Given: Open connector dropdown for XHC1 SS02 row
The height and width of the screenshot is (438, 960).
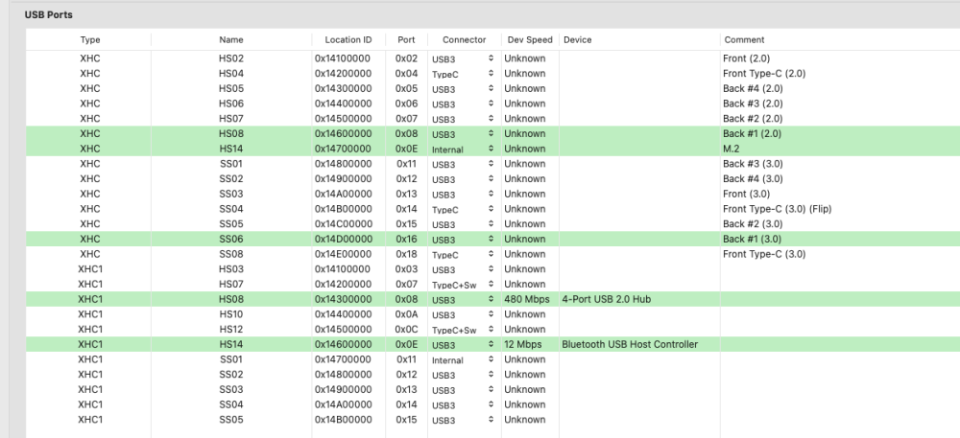Looking at the screenshot, I should [464, 375].
